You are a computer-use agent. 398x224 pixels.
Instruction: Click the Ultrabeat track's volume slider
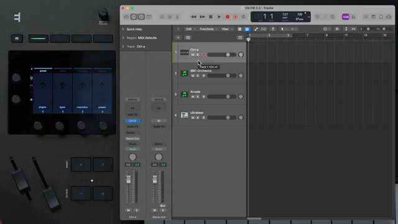pyautogui.click(x=221, y=118)
